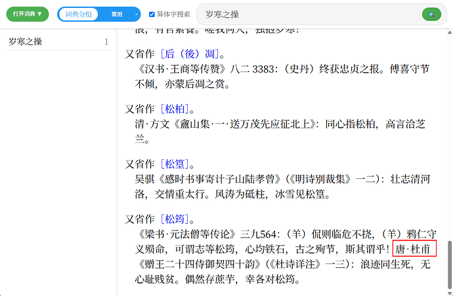Open the 打开词典 menu button
The width and height of the screenshot is (453, 296).
(28, 14)
